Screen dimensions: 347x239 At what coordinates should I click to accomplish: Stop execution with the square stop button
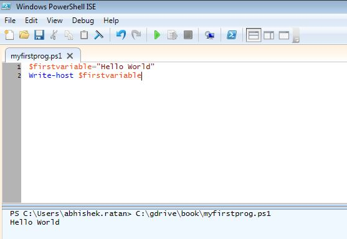(x=188, y=35)
